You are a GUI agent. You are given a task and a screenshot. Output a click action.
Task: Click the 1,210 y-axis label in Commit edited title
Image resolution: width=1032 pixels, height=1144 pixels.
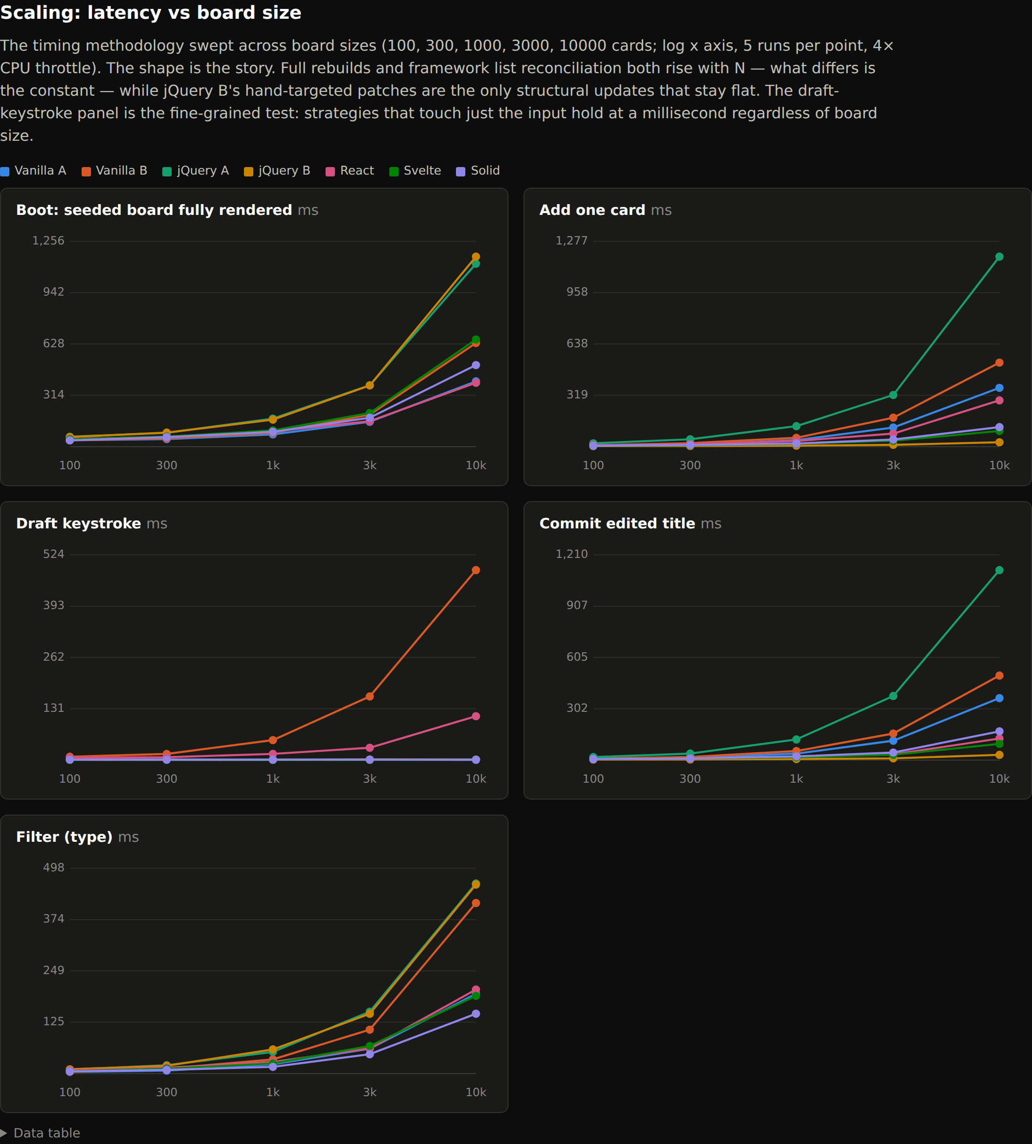tap(571, 554)
